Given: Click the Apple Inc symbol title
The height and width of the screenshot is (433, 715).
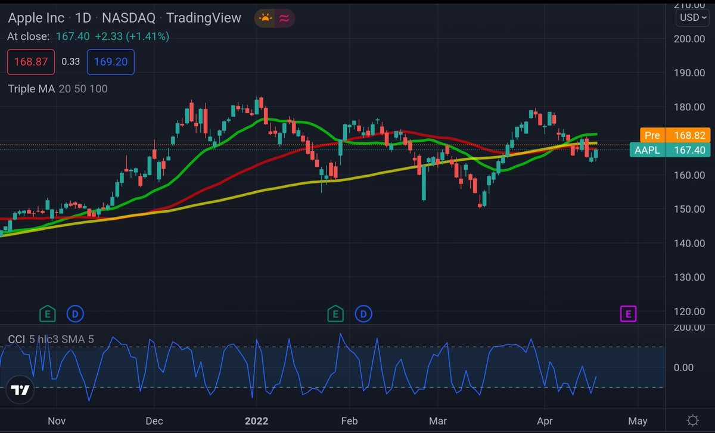Looking at the screenshot, I should 36,18.
